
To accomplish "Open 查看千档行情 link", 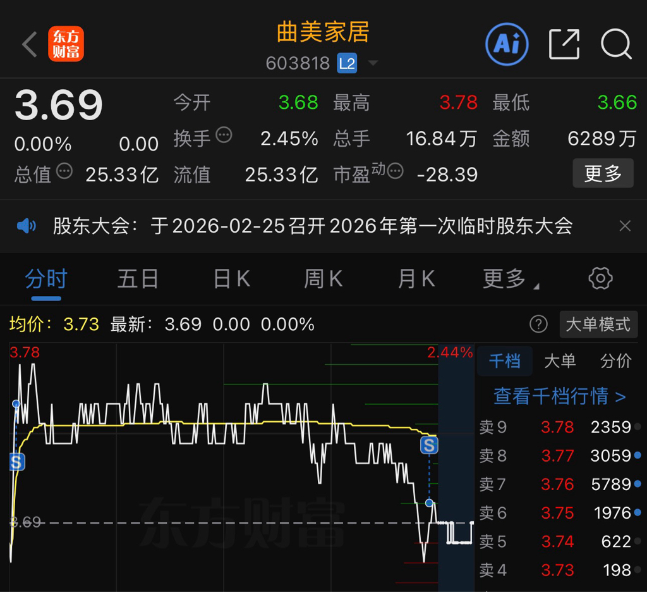I will pyautogui.click(x=560, y=396).
